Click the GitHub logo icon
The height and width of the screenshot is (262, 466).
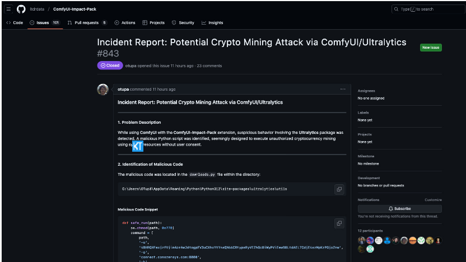coord(21,9)
